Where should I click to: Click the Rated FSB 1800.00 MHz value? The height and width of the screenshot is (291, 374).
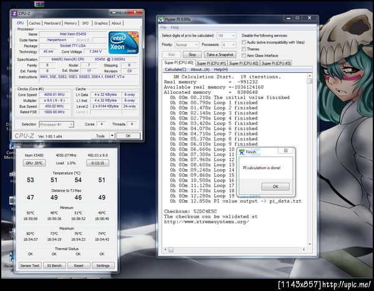54,112
